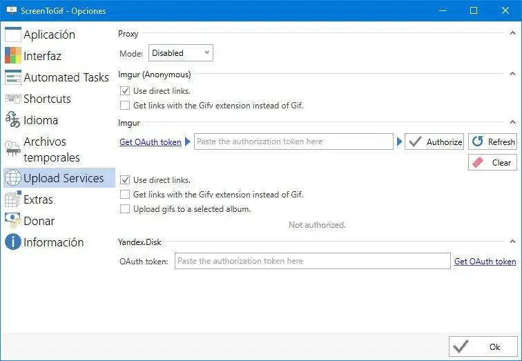
Task: Select the Upload Services section
Action: coord(64,178)
